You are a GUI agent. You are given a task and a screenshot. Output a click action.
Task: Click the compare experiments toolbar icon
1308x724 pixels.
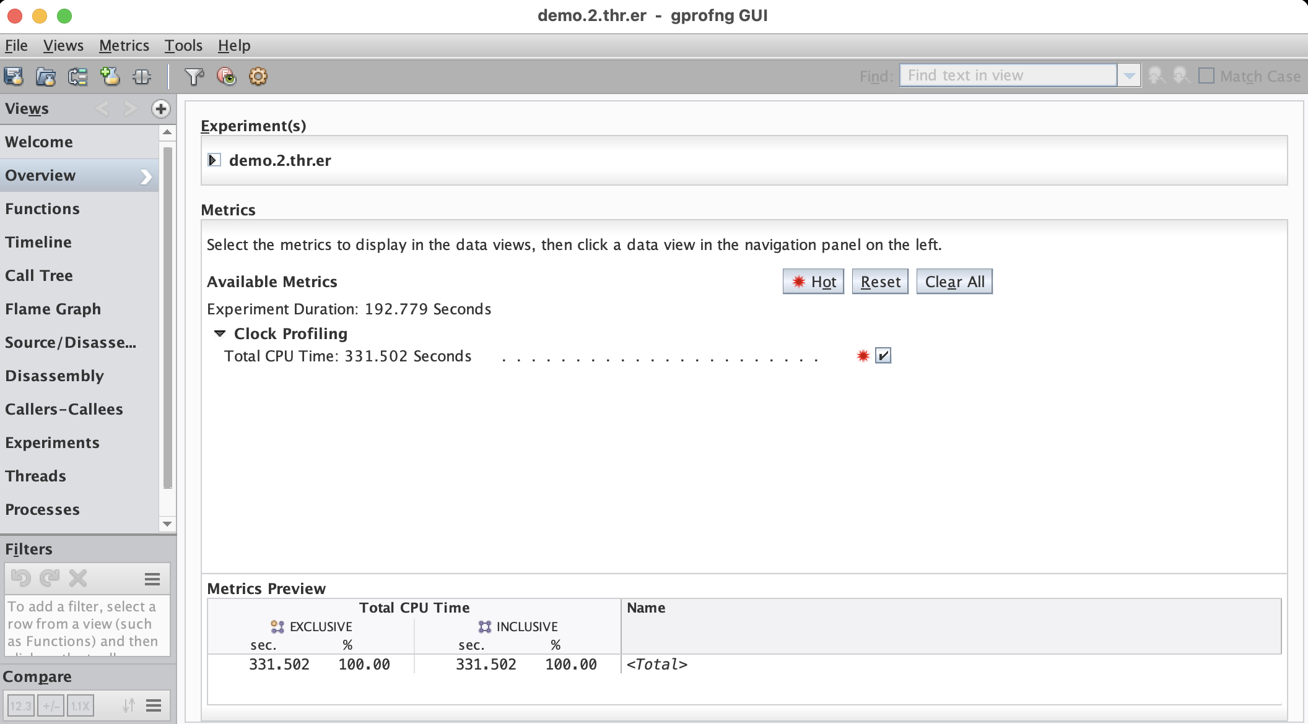[x=78, y=76]
